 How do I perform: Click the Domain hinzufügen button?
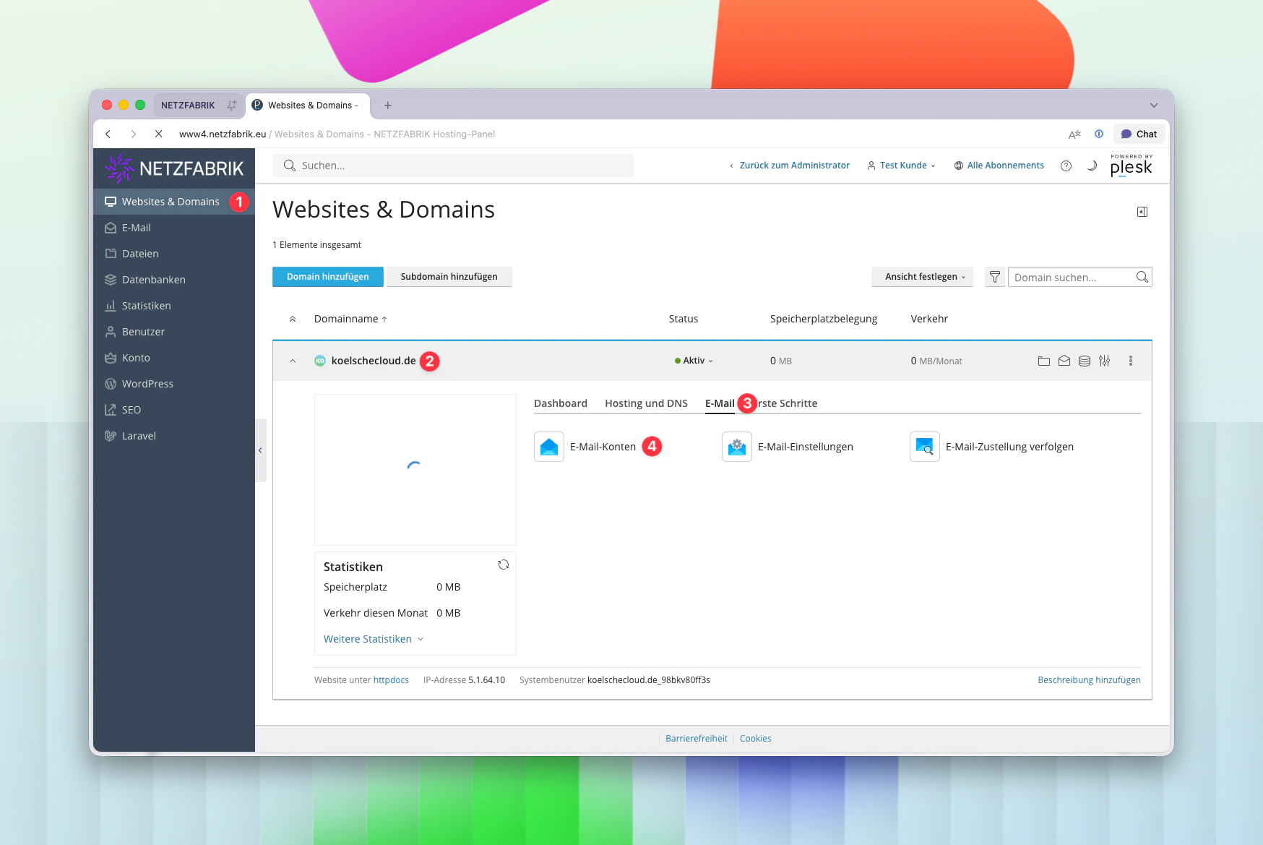pyautogui.click(x=327, y=277)
